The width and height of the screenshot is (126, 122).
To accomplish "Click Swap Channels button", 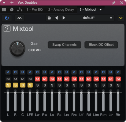I will [x=65, y=45].
